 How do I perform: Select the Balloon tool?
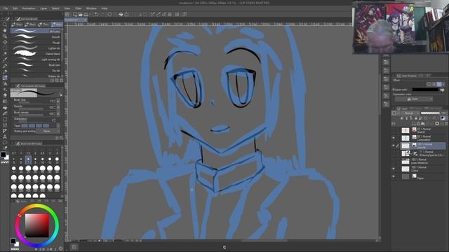click(x=5, y=143)
